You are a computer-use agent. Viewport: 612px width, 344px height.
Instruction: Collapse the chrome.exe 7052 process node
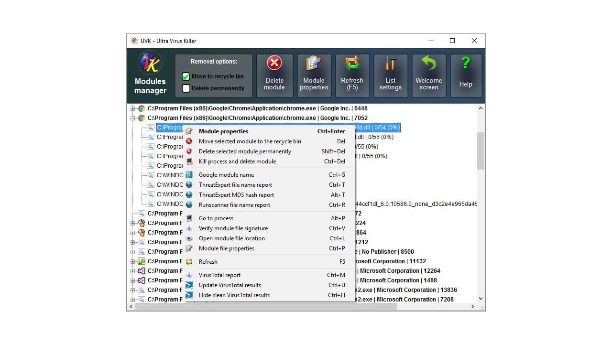point(132,118)
